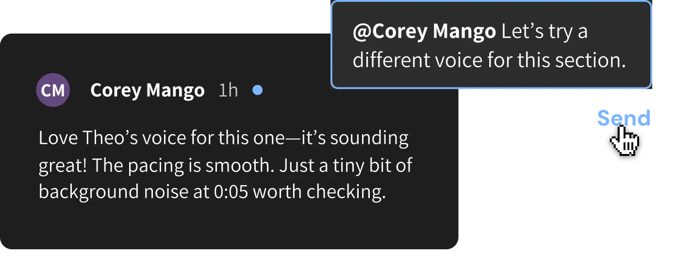This screenshot has width=677, height=274.
Task: Click "worth checking" at end of comment
Action: pyautogui.click(x=319, y=192)
